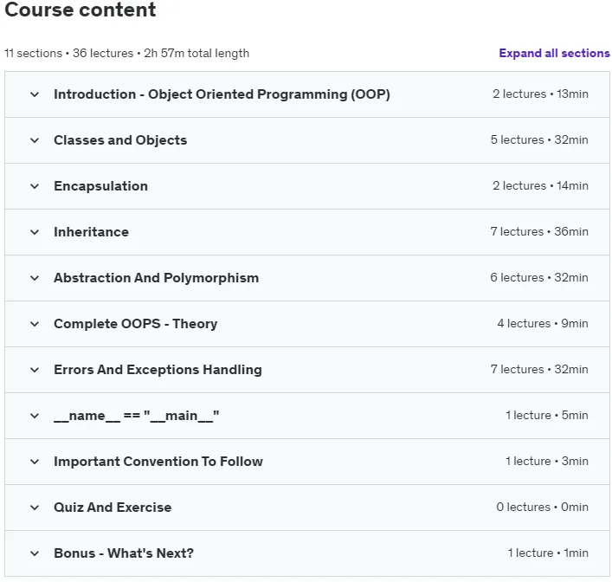Click the Expand all sections link

coord(554,53)
